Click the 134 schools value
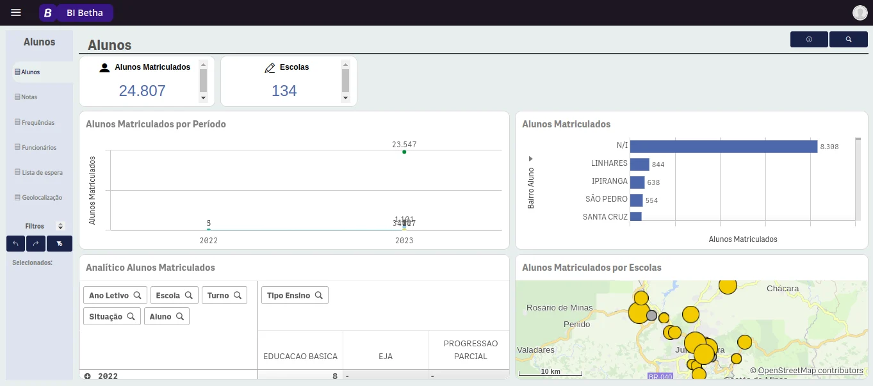 pos(284,91)
